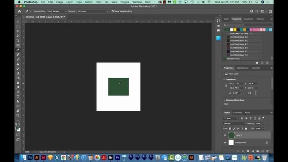Open layer filter Kind dropdown
The height and width of the screenshot is (162, 288).
231,119
